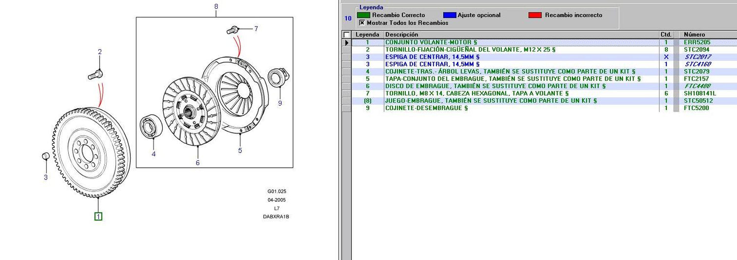Click the red Recambio incorrecto swatch
Screen dimensions: 737x260
coord(535,15)
